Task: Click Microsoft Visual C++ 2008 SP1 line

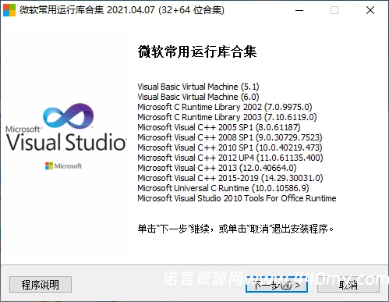Action: pyautogui.click(x=230, y=137)
